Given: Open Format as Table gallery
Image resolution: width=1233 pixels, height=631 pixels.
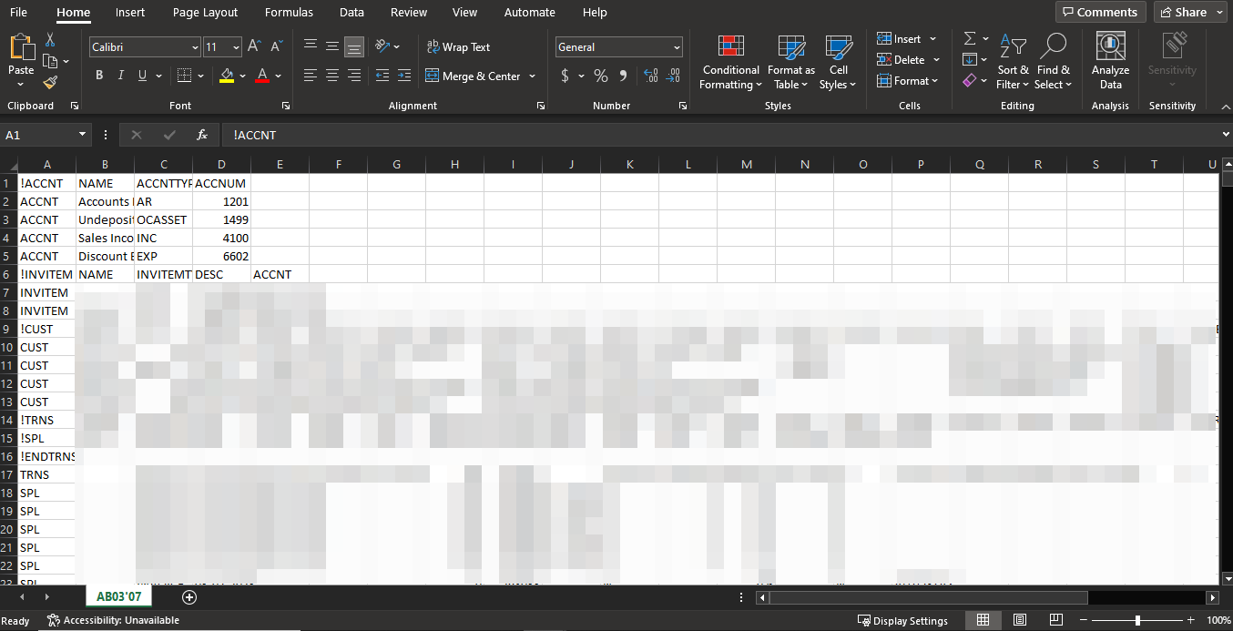Looking at the screenshot, I should tap(790, 62).
